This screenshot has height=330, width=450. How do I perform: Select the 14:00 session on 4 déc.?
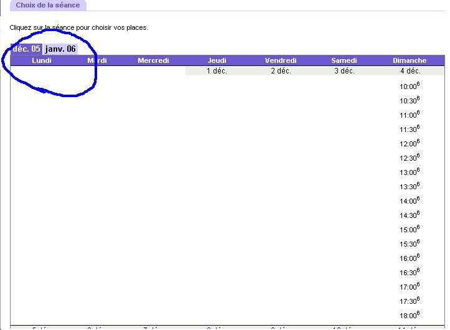click(409, 201)
